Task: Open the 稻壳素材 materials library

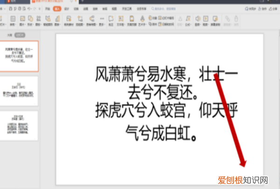Action: [x=69, y=21]
